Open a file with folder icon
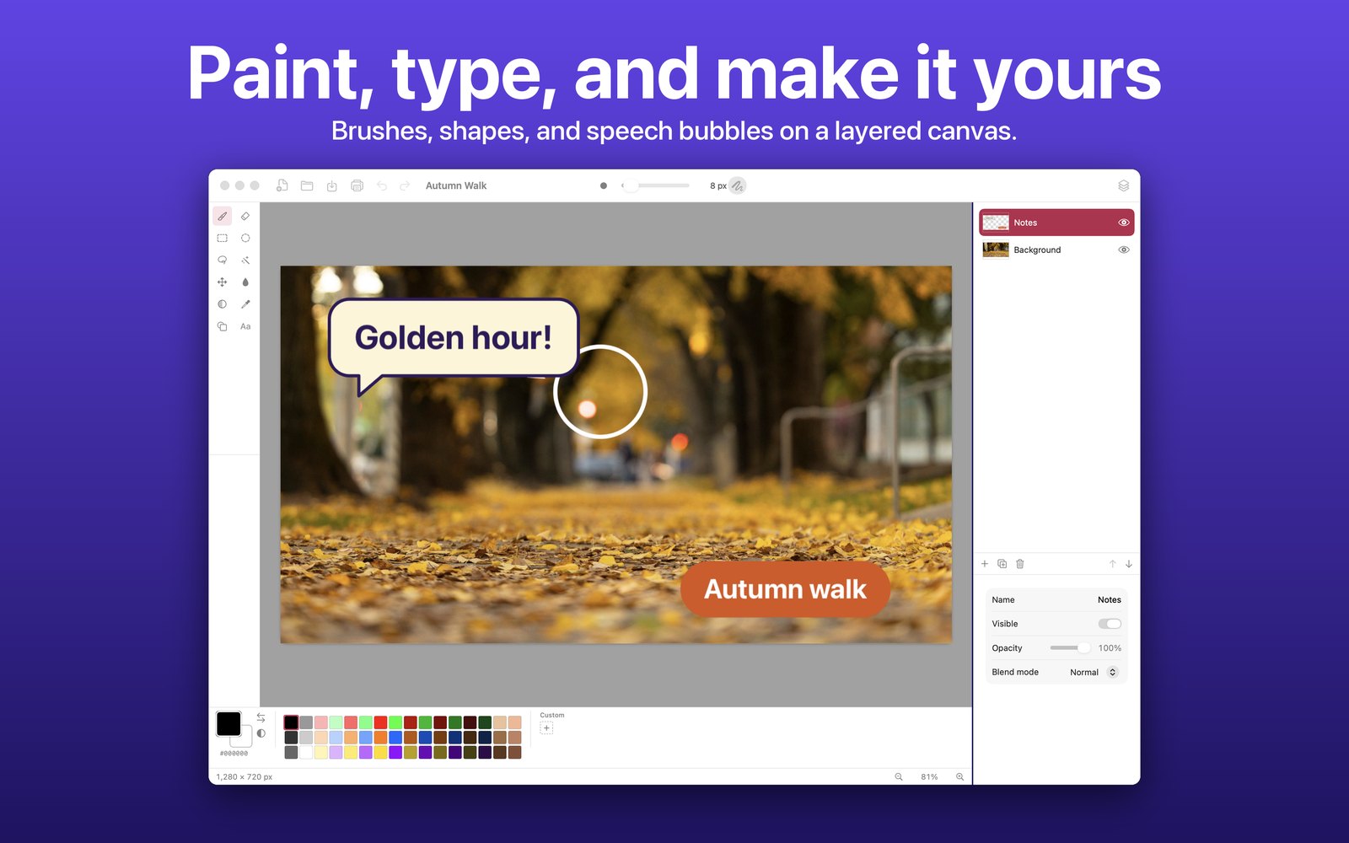This screenshot has height=843, width=1349. click(307, 185)
